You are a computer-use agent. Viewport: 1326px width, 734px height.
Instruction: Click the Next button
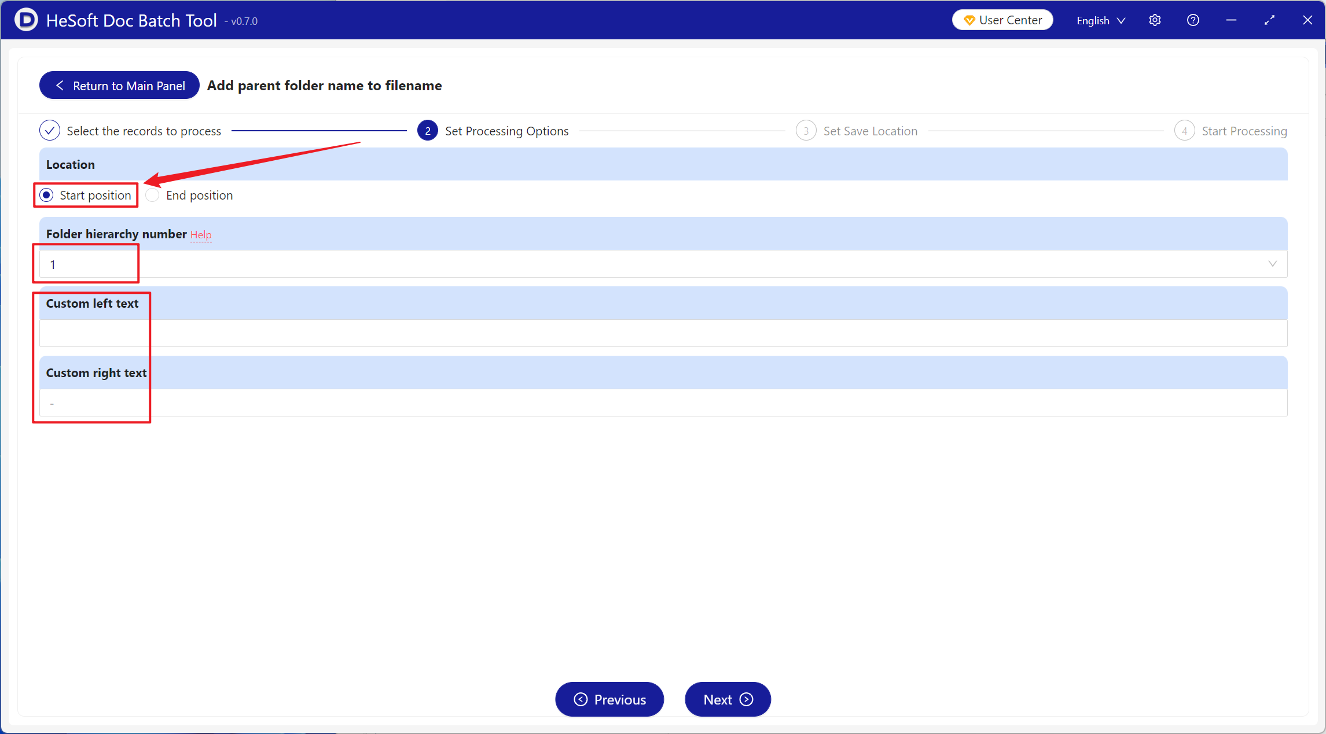pyautogui.click(x=728, y=699)
